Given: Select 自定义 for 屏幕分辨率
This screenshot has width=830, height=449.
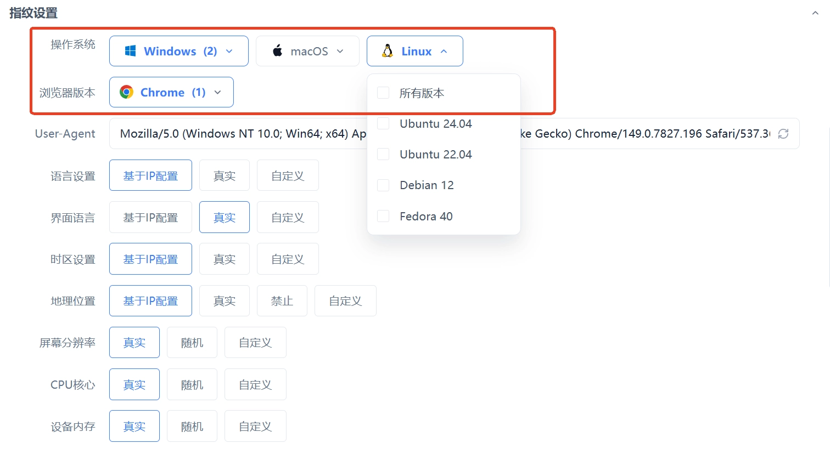Looking at the screenshot, I should 255,343.
